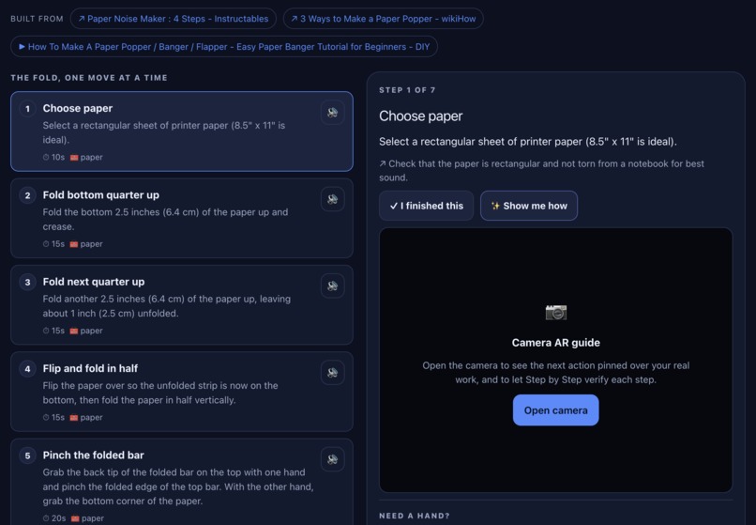
Task: Mark step as done with I finished this
Action: coord(426,206)
